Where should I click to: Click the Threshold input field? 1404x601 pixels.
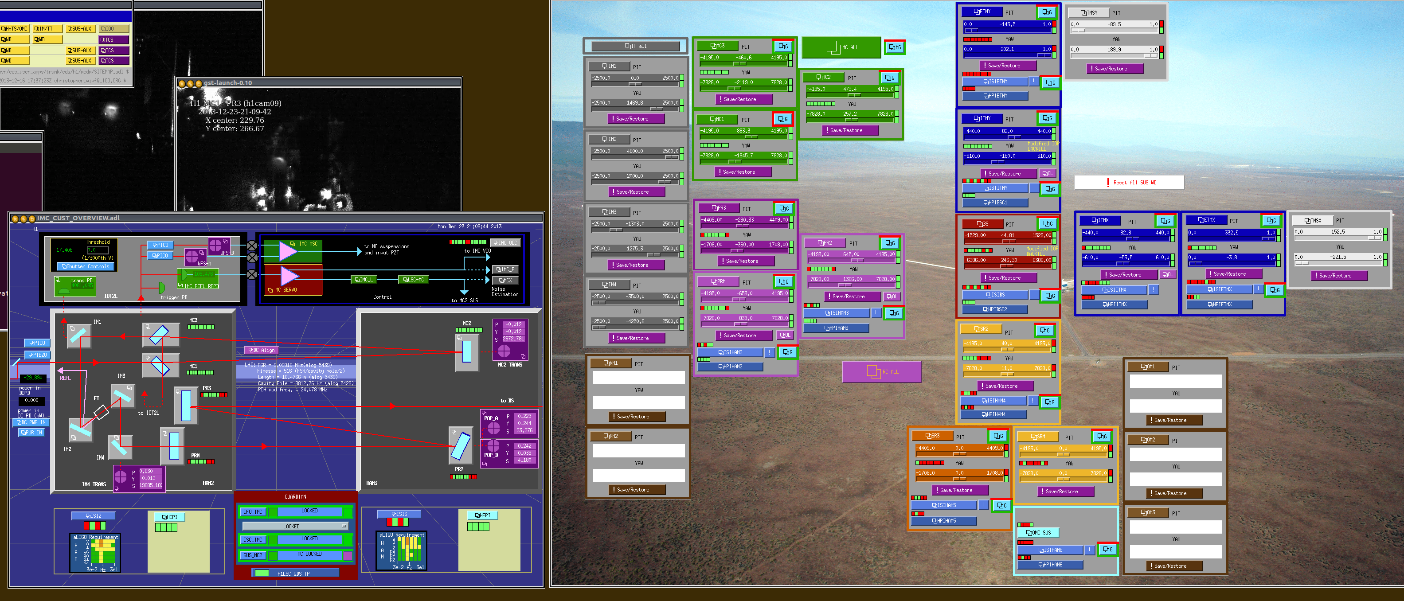[x=97, y=250]
